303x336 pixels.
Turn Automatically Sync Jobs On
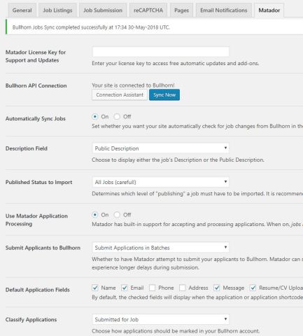(x=94, y=116)
